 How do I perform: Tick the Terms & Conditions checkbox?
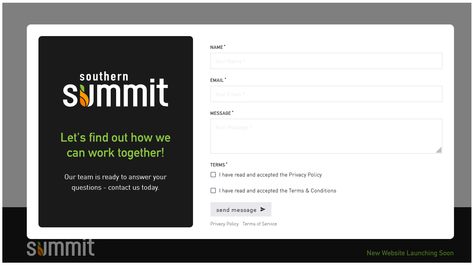(213, 191)
